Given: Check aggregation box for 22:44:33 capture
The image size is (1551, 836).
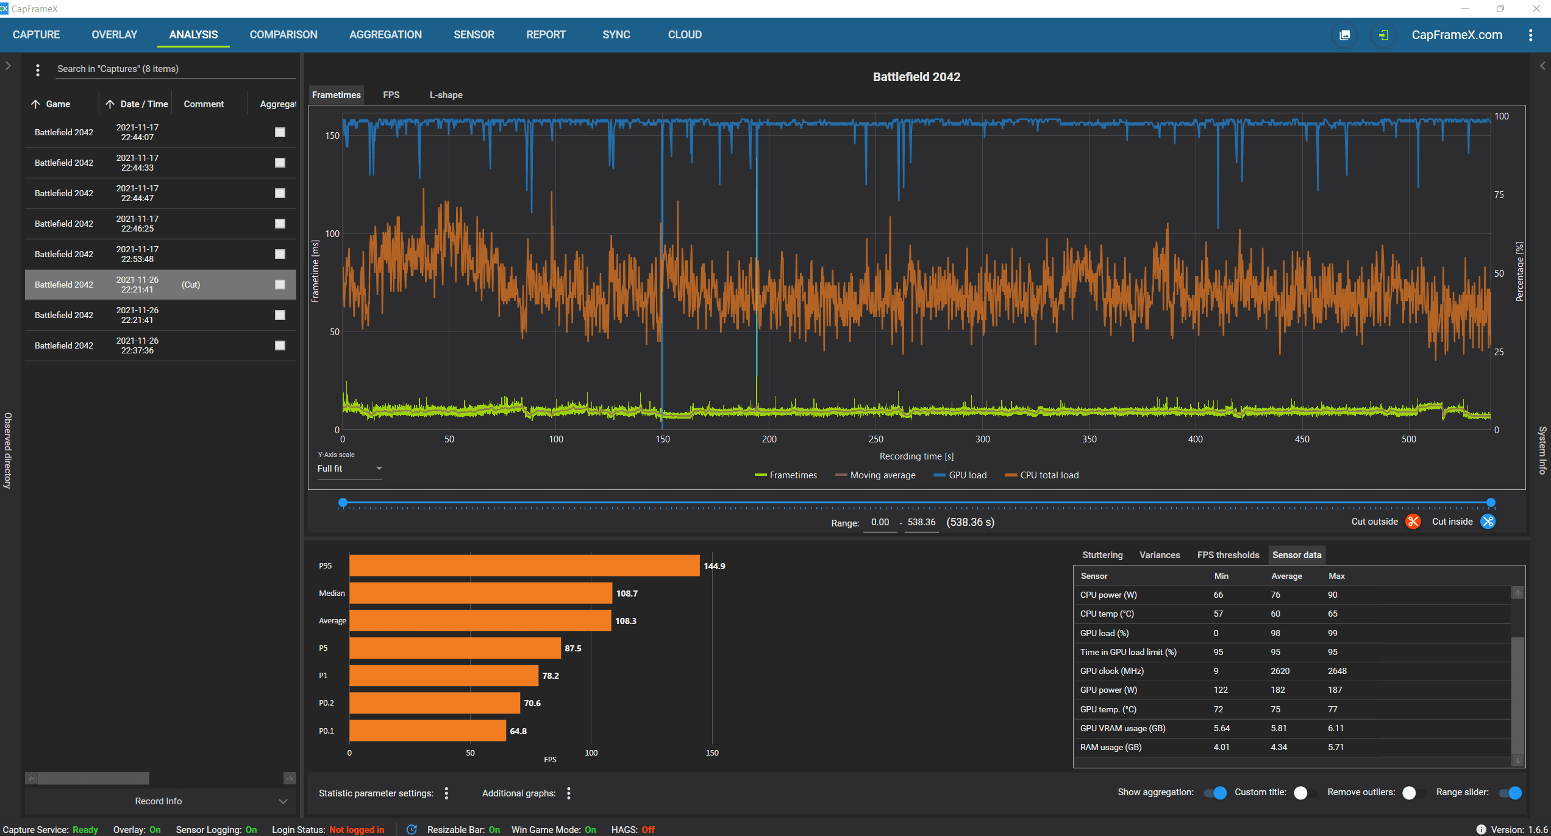Looking at the screenshot, I should click(x=280, y=163).
